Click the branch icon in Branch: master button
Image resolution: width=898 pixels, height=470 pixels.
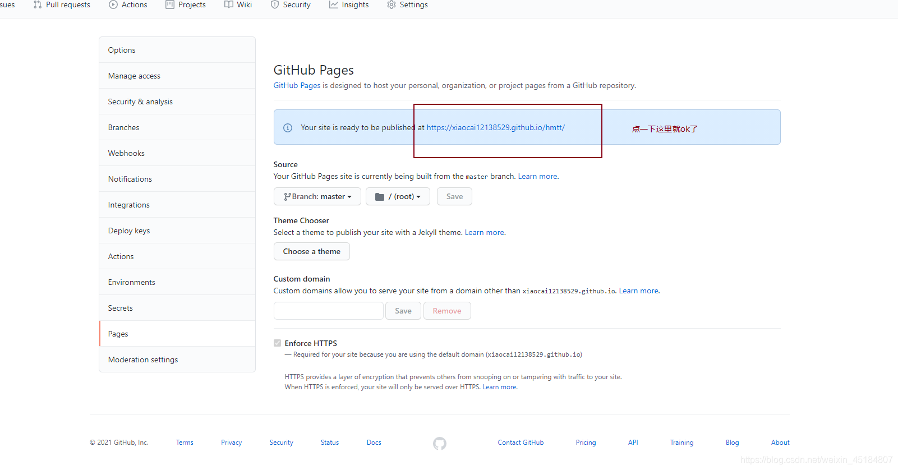coord(287,197)
